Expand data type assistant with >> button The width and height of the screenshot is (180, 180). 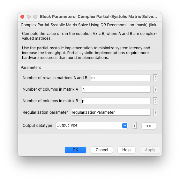(x=149, y=126)
